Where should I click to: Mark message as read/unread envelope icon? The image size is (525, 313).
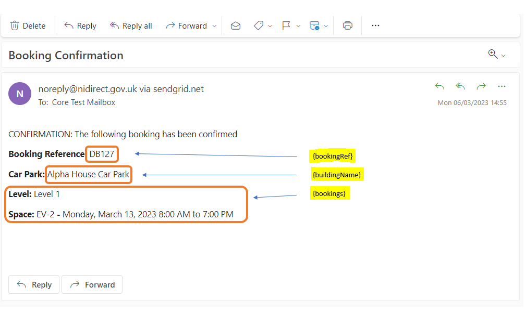click(x=236, y=25)
